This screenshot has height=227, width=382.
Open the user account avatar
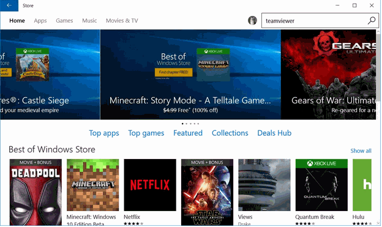(252, 20)
